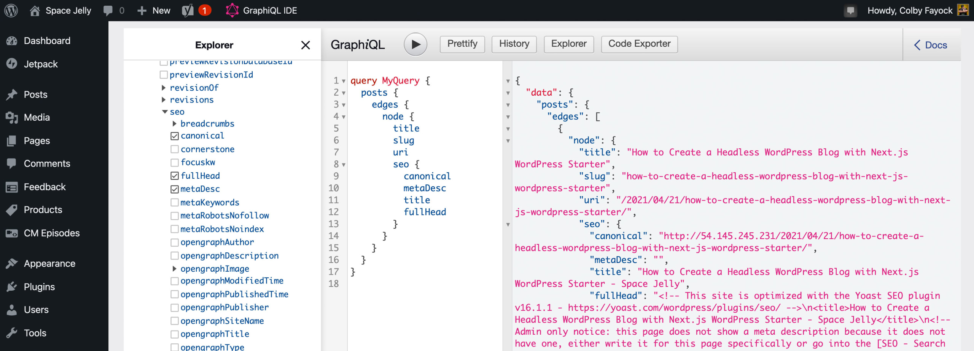The width and height of the screenshot is (974, 351).
Task: Open the History button
Action: [x=514, y=44]
